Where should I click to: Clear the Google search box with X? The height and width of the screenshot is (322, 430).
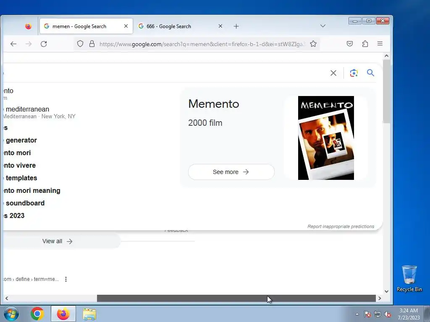(x=333, y=73)
